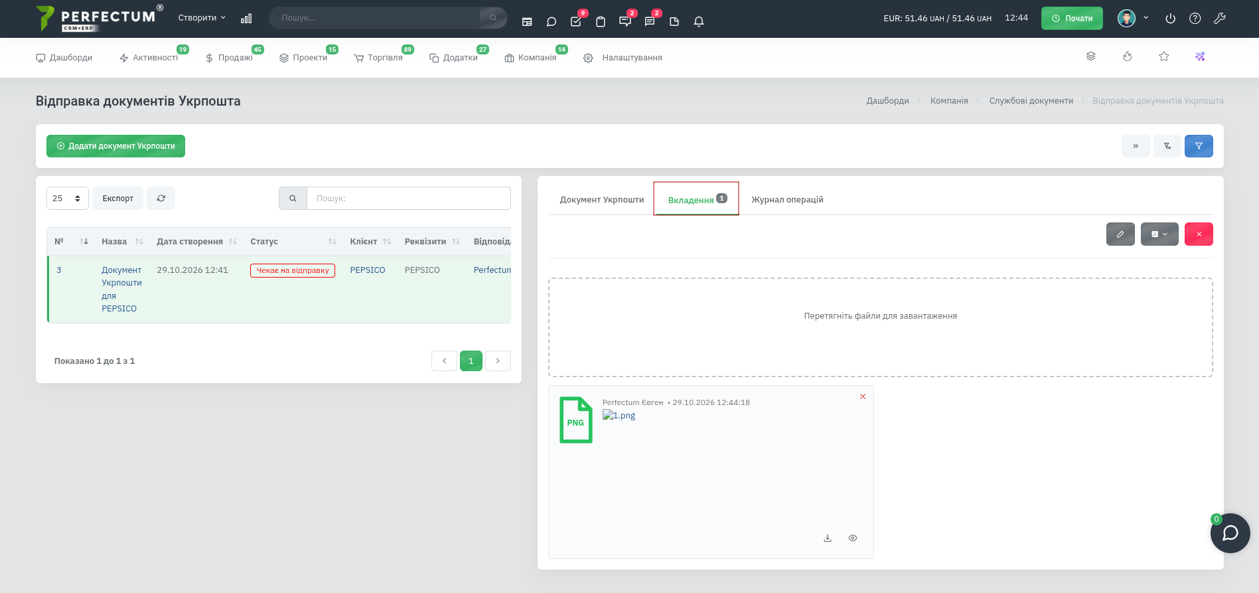
Task: Click the red delete document button
Action: pyautogui.click(x=1199, y=234)
